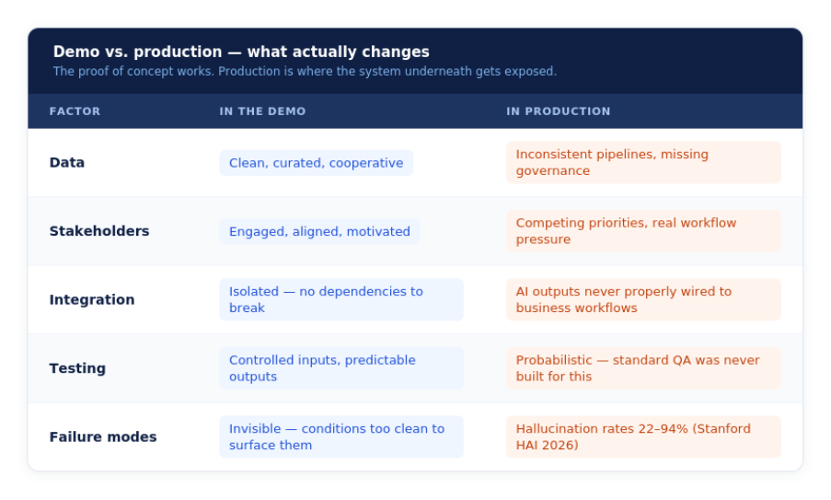Click 'Probabilistic — standard QA' orange cell
The image size is (831, 500).
pos(643,368)
